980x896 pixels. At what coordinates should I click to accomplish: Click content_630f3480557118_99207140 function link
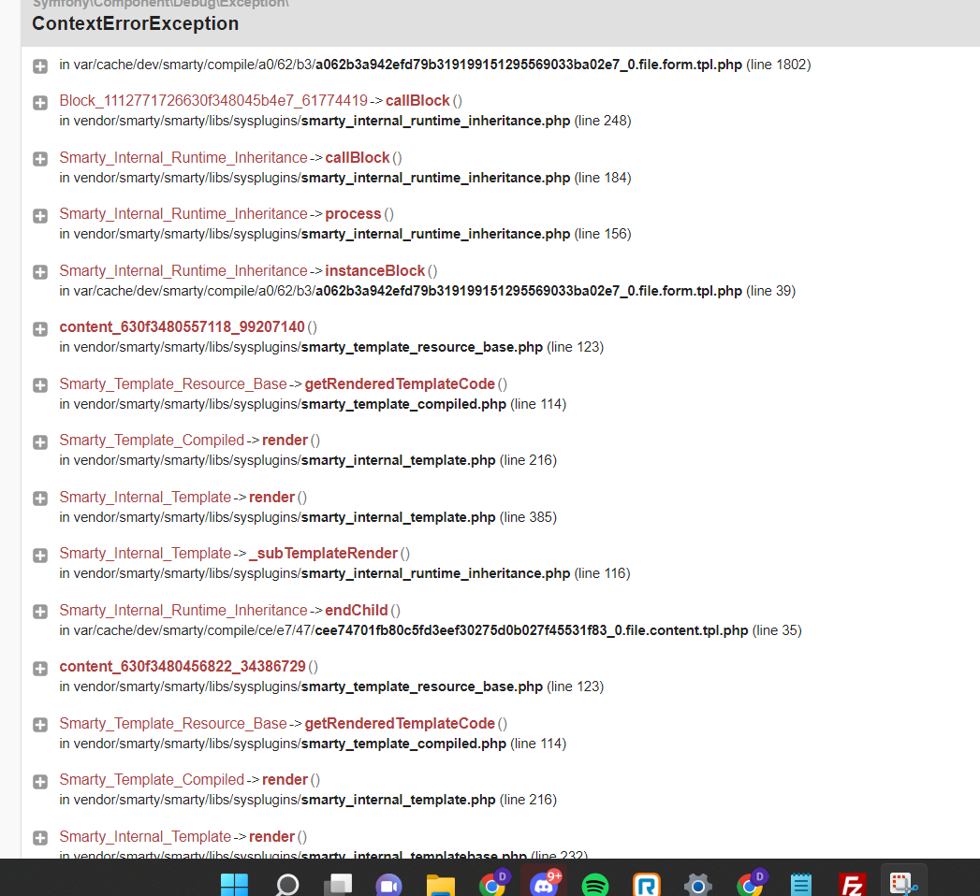[182, 327]
